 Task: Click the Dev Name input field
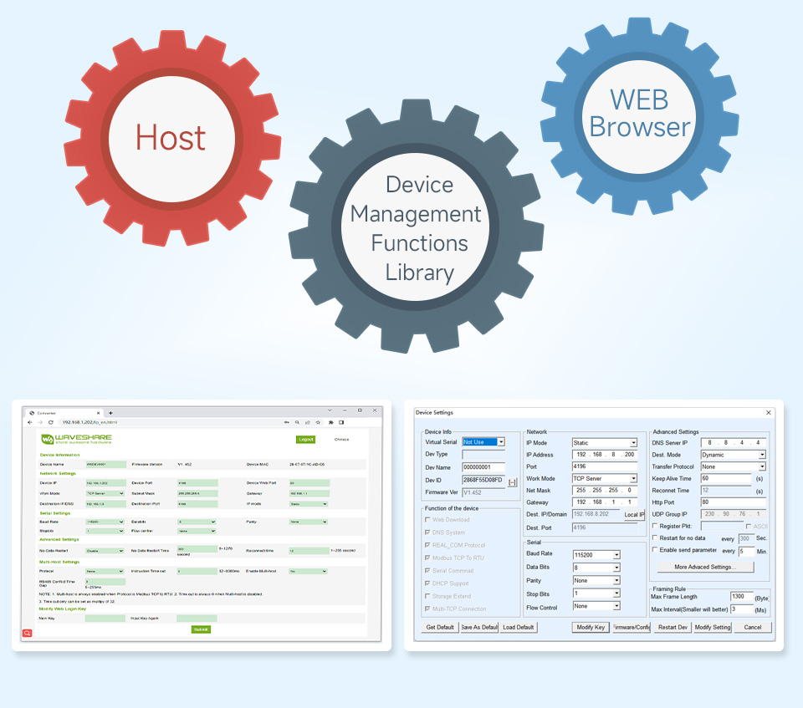coord(483,467)
